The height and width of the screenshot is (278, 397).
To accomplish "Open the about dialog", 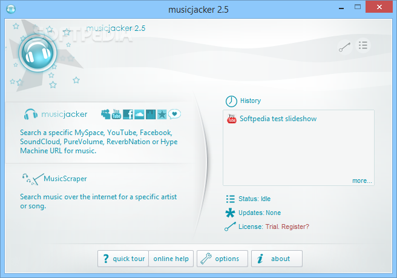I will (x=277, y=259).
